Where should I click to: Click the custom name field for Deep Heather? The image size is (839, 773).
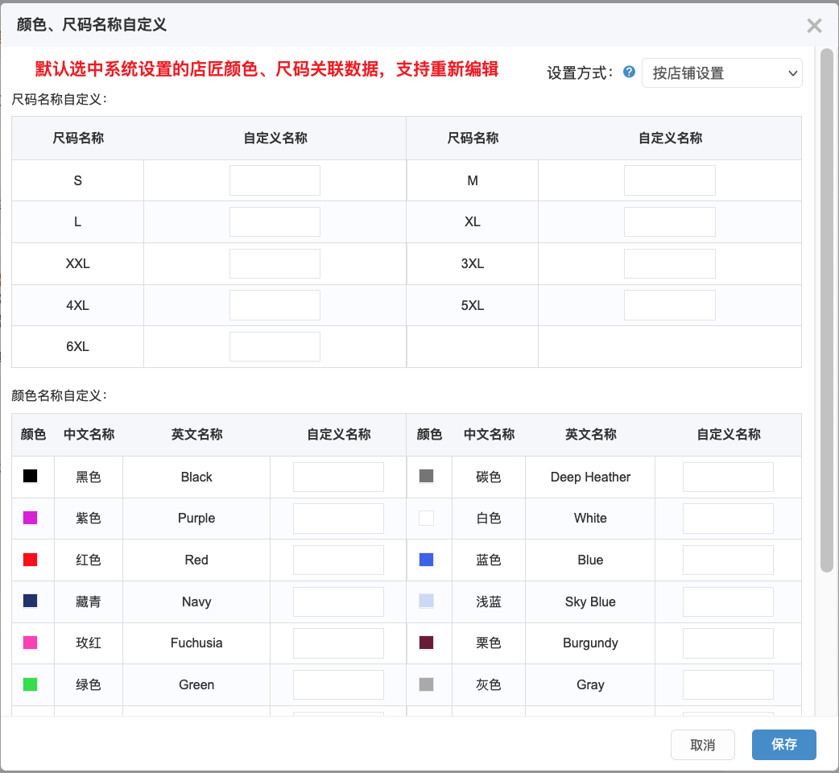[728, 477]
